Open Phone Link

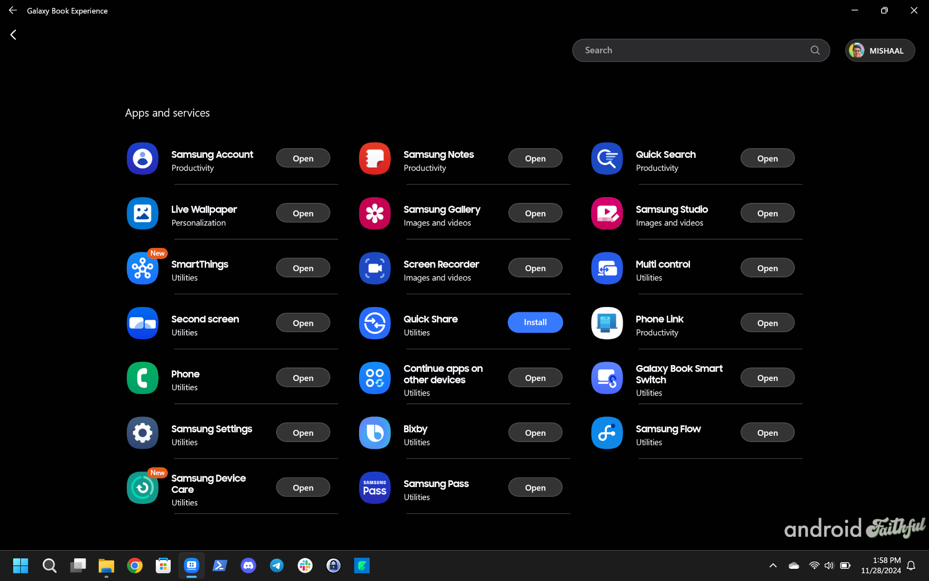tap(767, 323)
